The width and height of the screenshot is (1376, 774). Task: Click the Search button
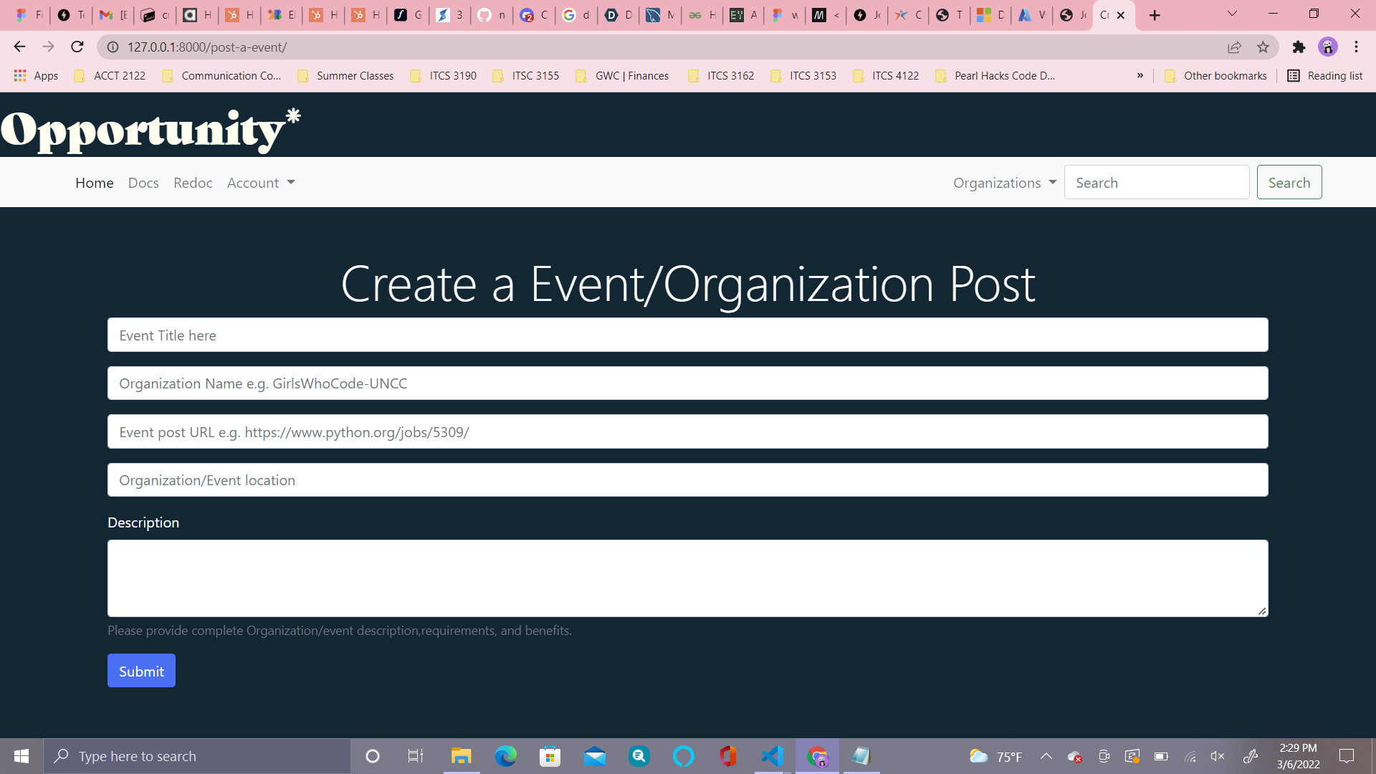1289,182
